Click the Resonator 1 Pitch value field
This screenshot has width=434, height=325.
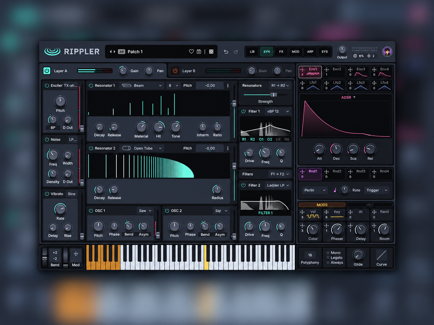pos(210,86)
